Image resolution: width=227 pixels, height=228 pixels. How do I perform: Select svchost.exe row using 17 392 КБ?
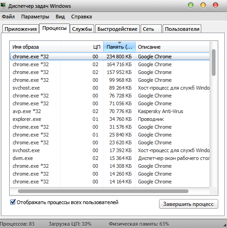tap(110, 150)
